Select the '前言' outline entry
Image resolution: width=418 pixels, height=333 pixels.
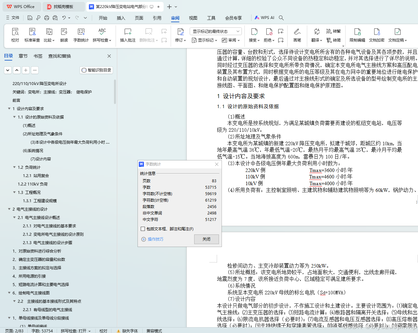tap(16, 100)
